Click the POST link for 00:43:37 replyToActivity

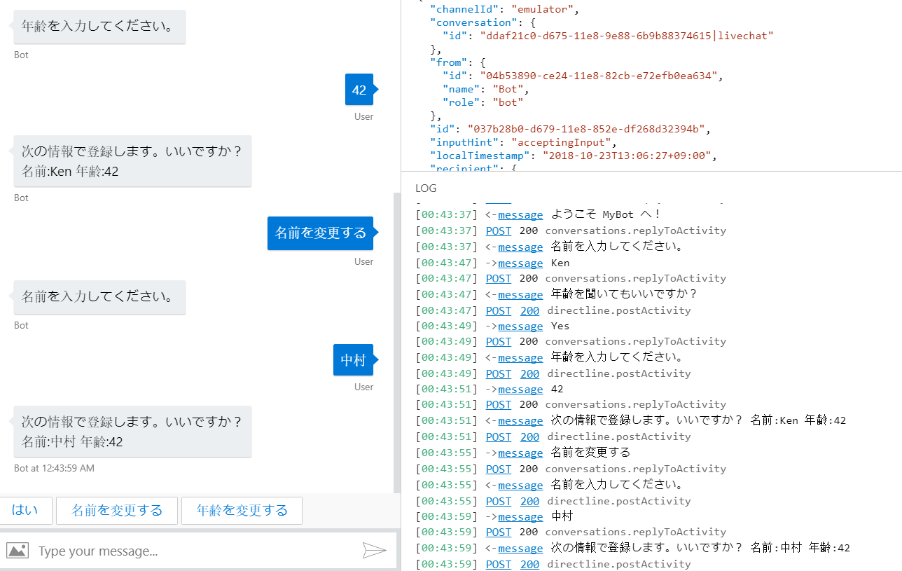[498, 231]
